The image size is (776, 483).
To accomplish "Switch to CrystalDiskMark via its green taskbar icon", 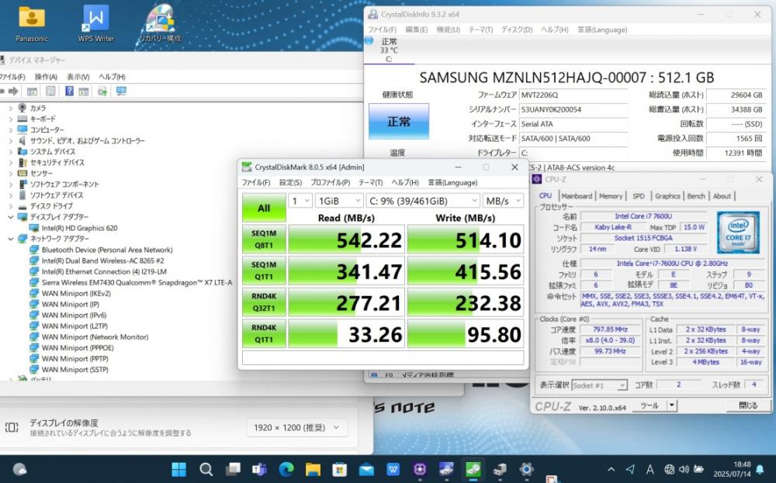I will pos(473,469).
